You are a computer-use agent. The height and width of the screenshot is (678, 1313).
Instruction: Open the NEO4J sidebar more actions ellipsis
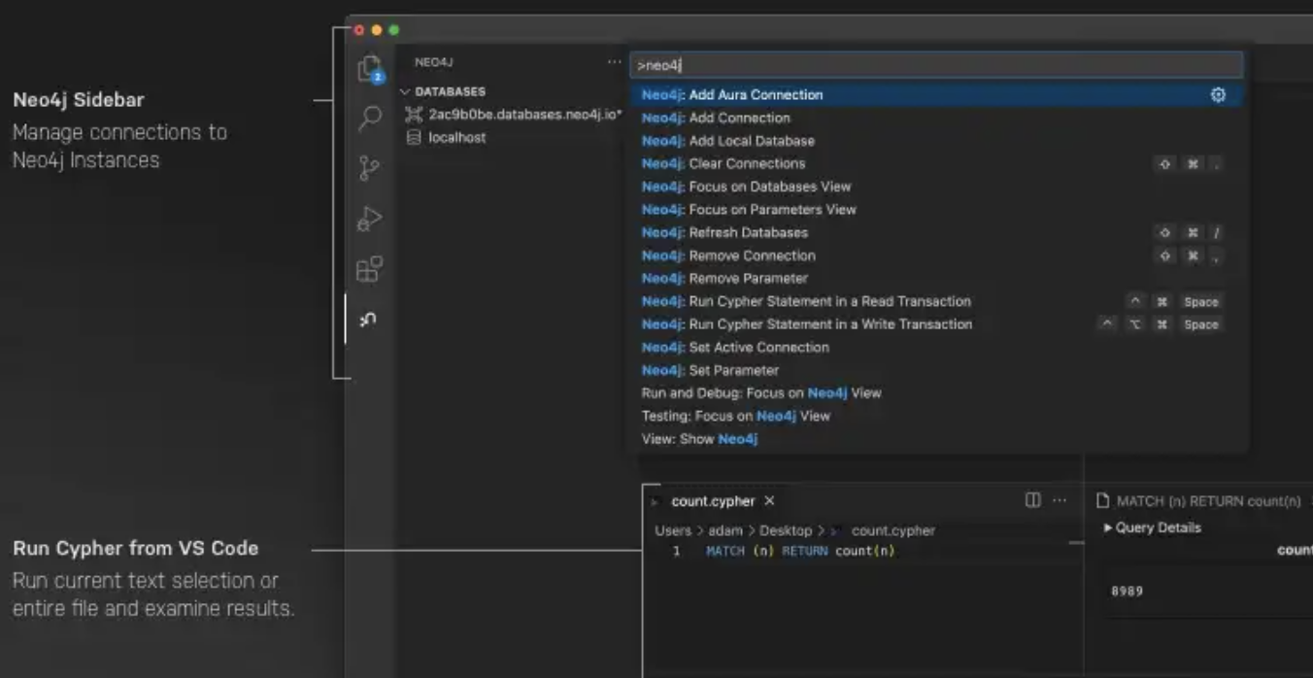614,62
